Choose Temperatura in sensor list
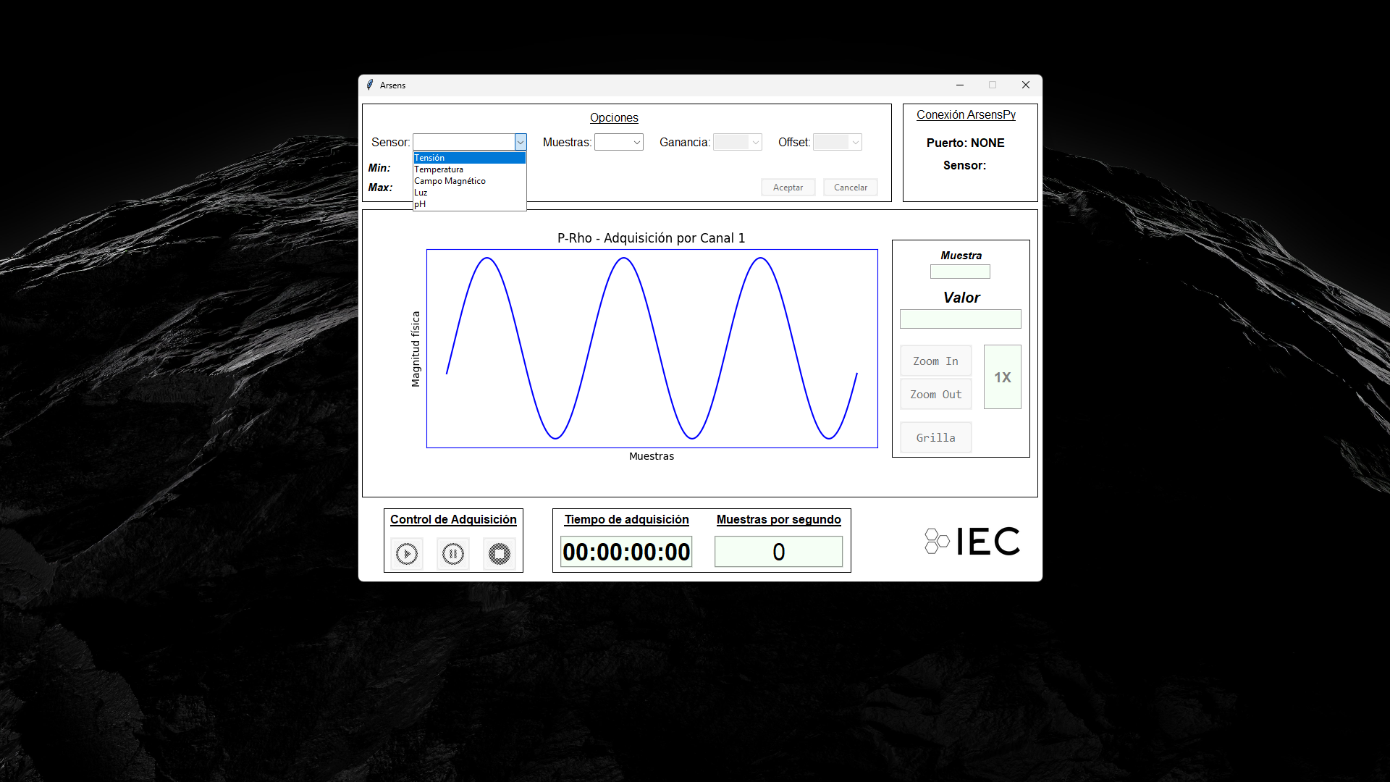This screenshot has height=782, width=1390. tap(468, 169)
